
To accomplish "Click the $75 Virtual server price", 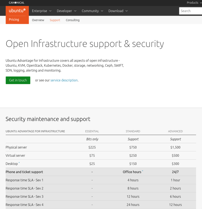I will (92, 156).
